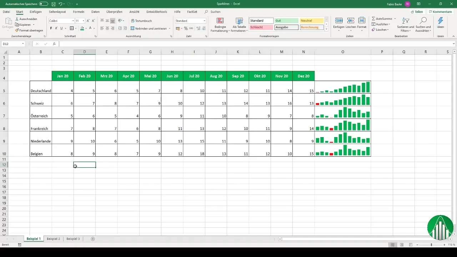Screen dimensions: 457x257
Task: Toggle italic formatting K button
Action: [56, 28]
